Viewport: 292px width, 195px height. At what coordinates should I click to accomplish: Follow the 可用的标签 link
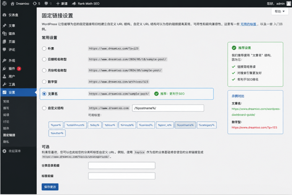tap(248, 24)
